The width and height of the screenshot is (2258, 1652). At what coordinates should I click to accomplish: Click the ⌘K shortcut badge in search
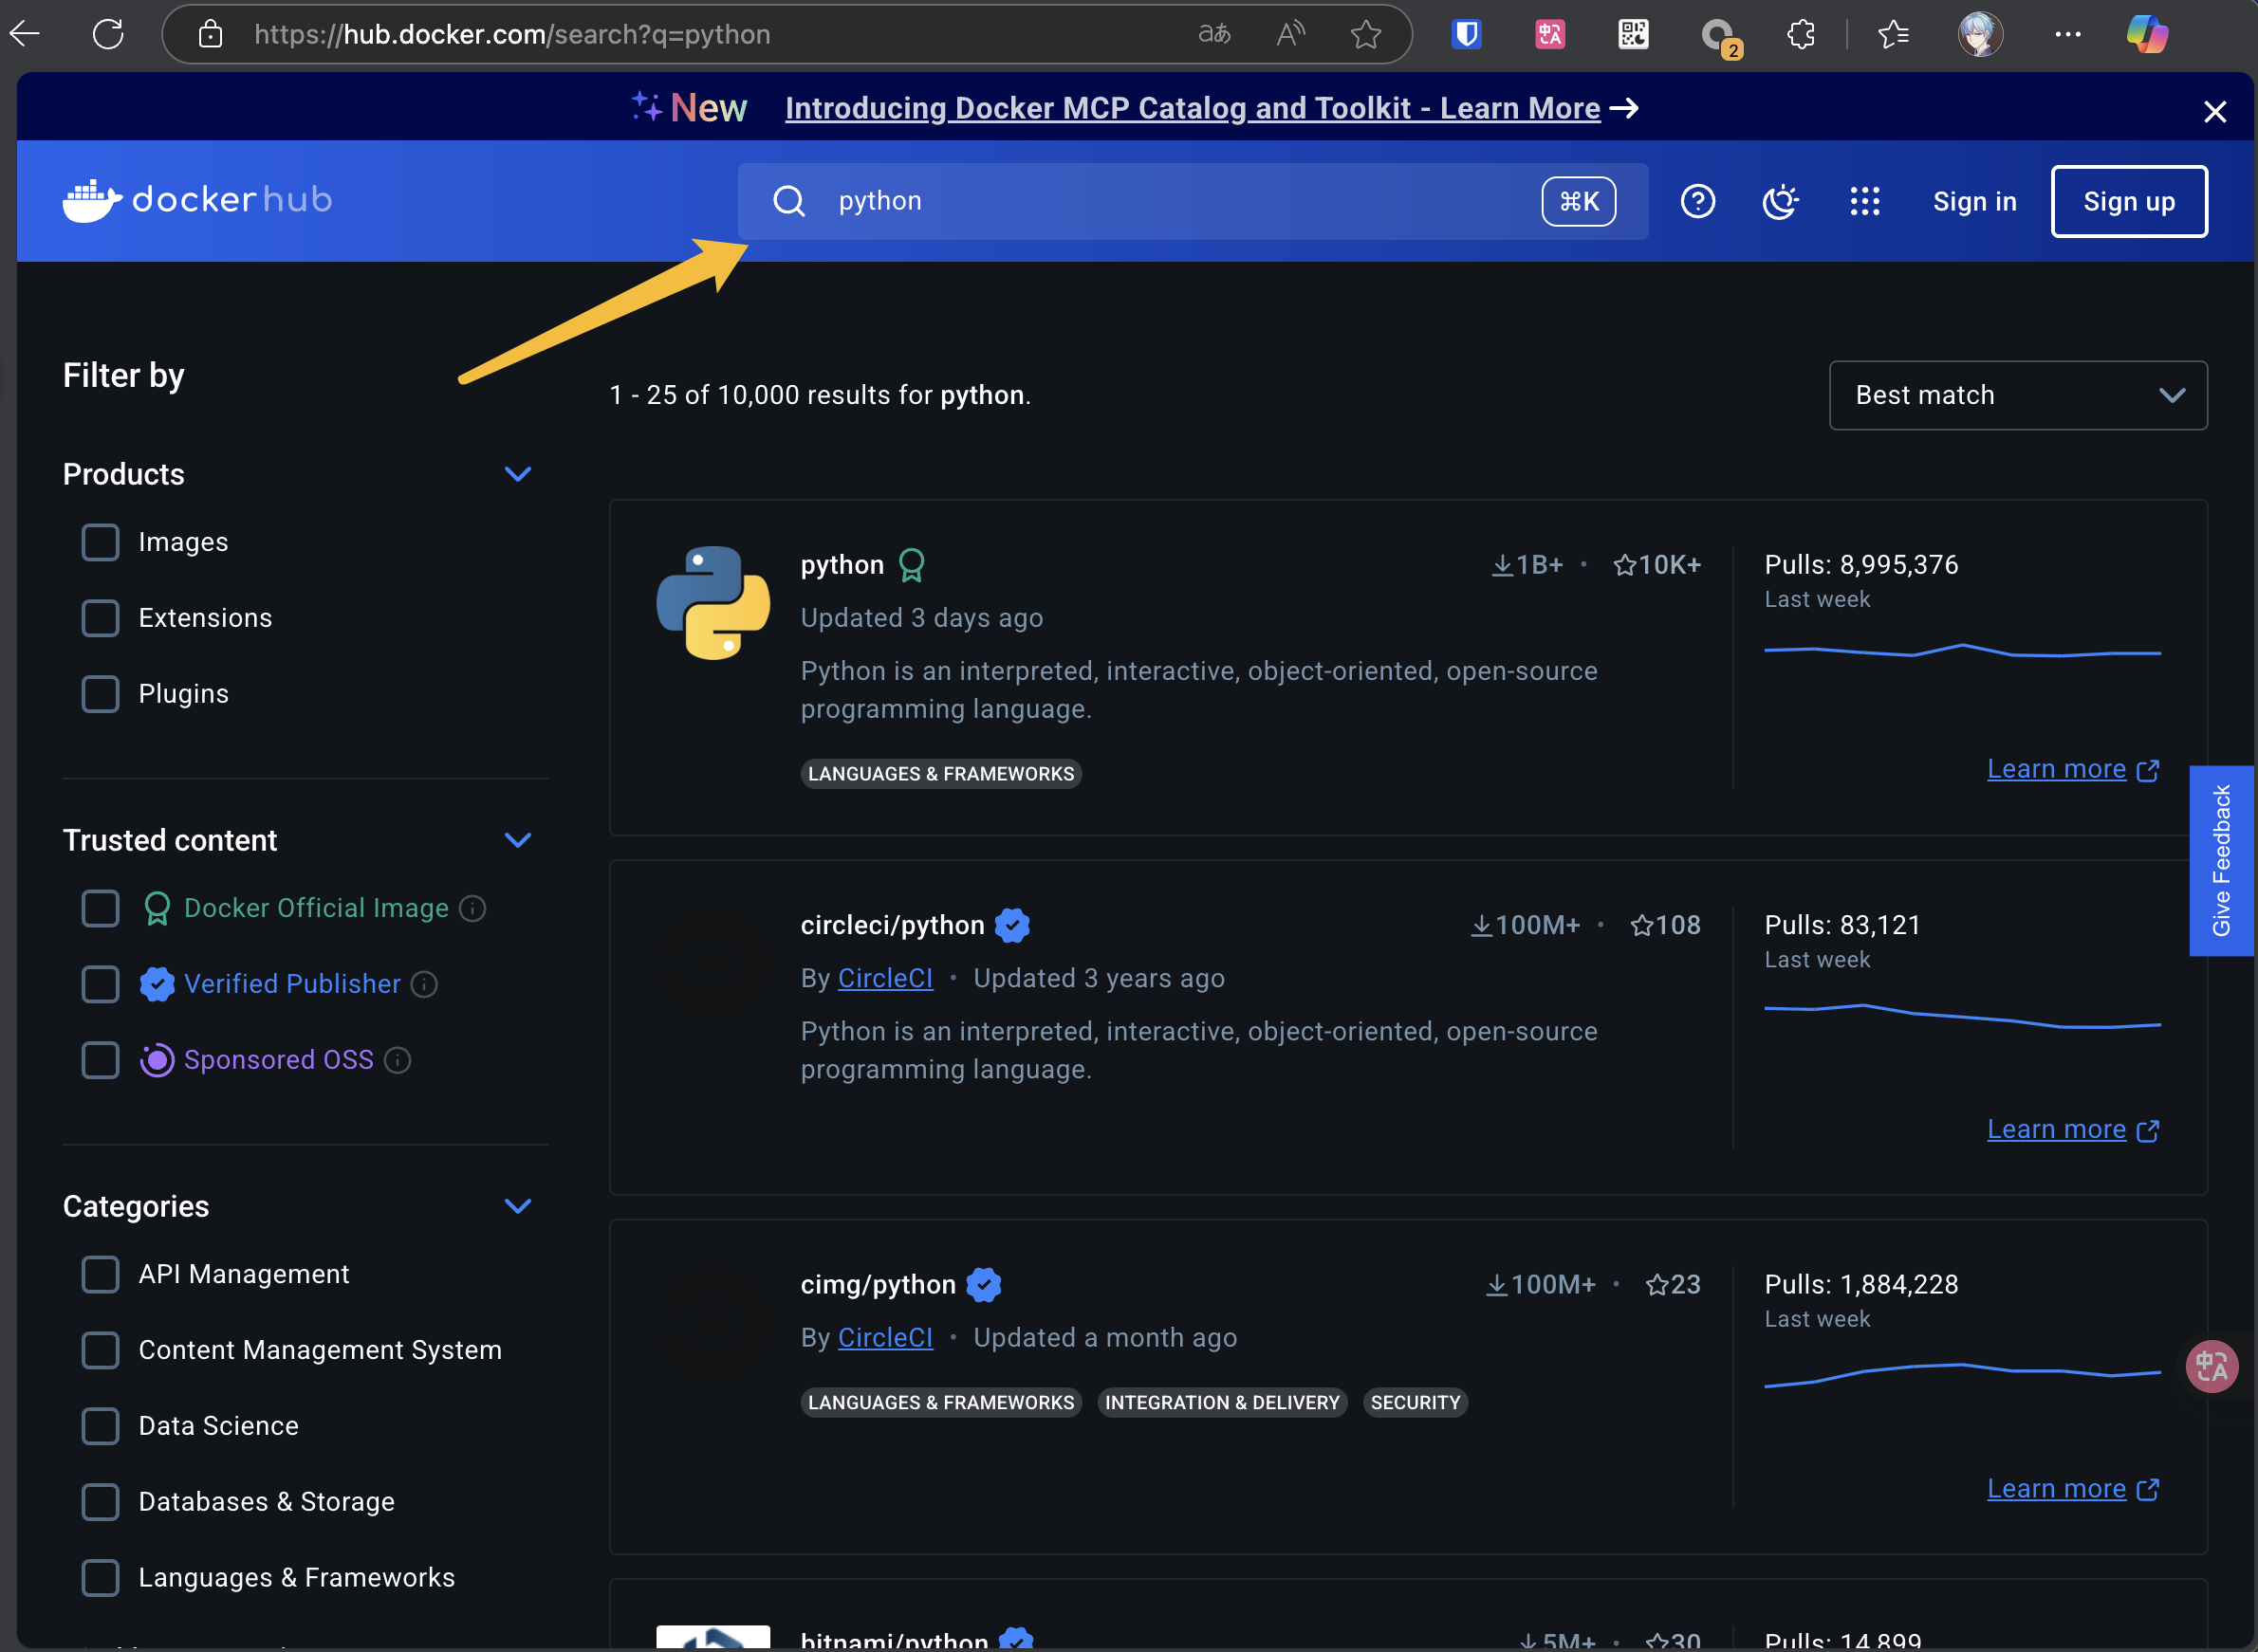[x=1578, y=201]
